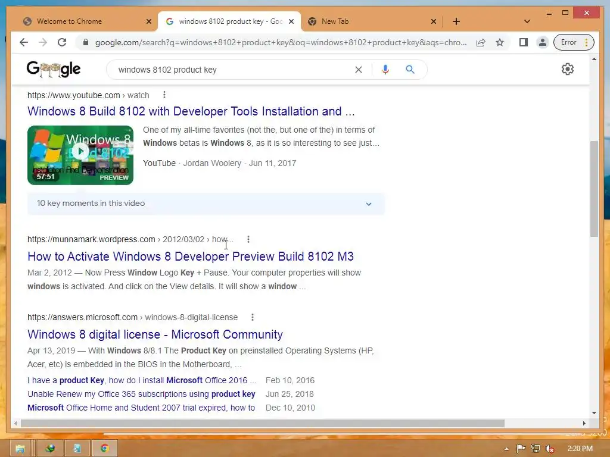Open the second taskbar pinned app
Viewport: 610px width, 457px height.
point(50,449)
